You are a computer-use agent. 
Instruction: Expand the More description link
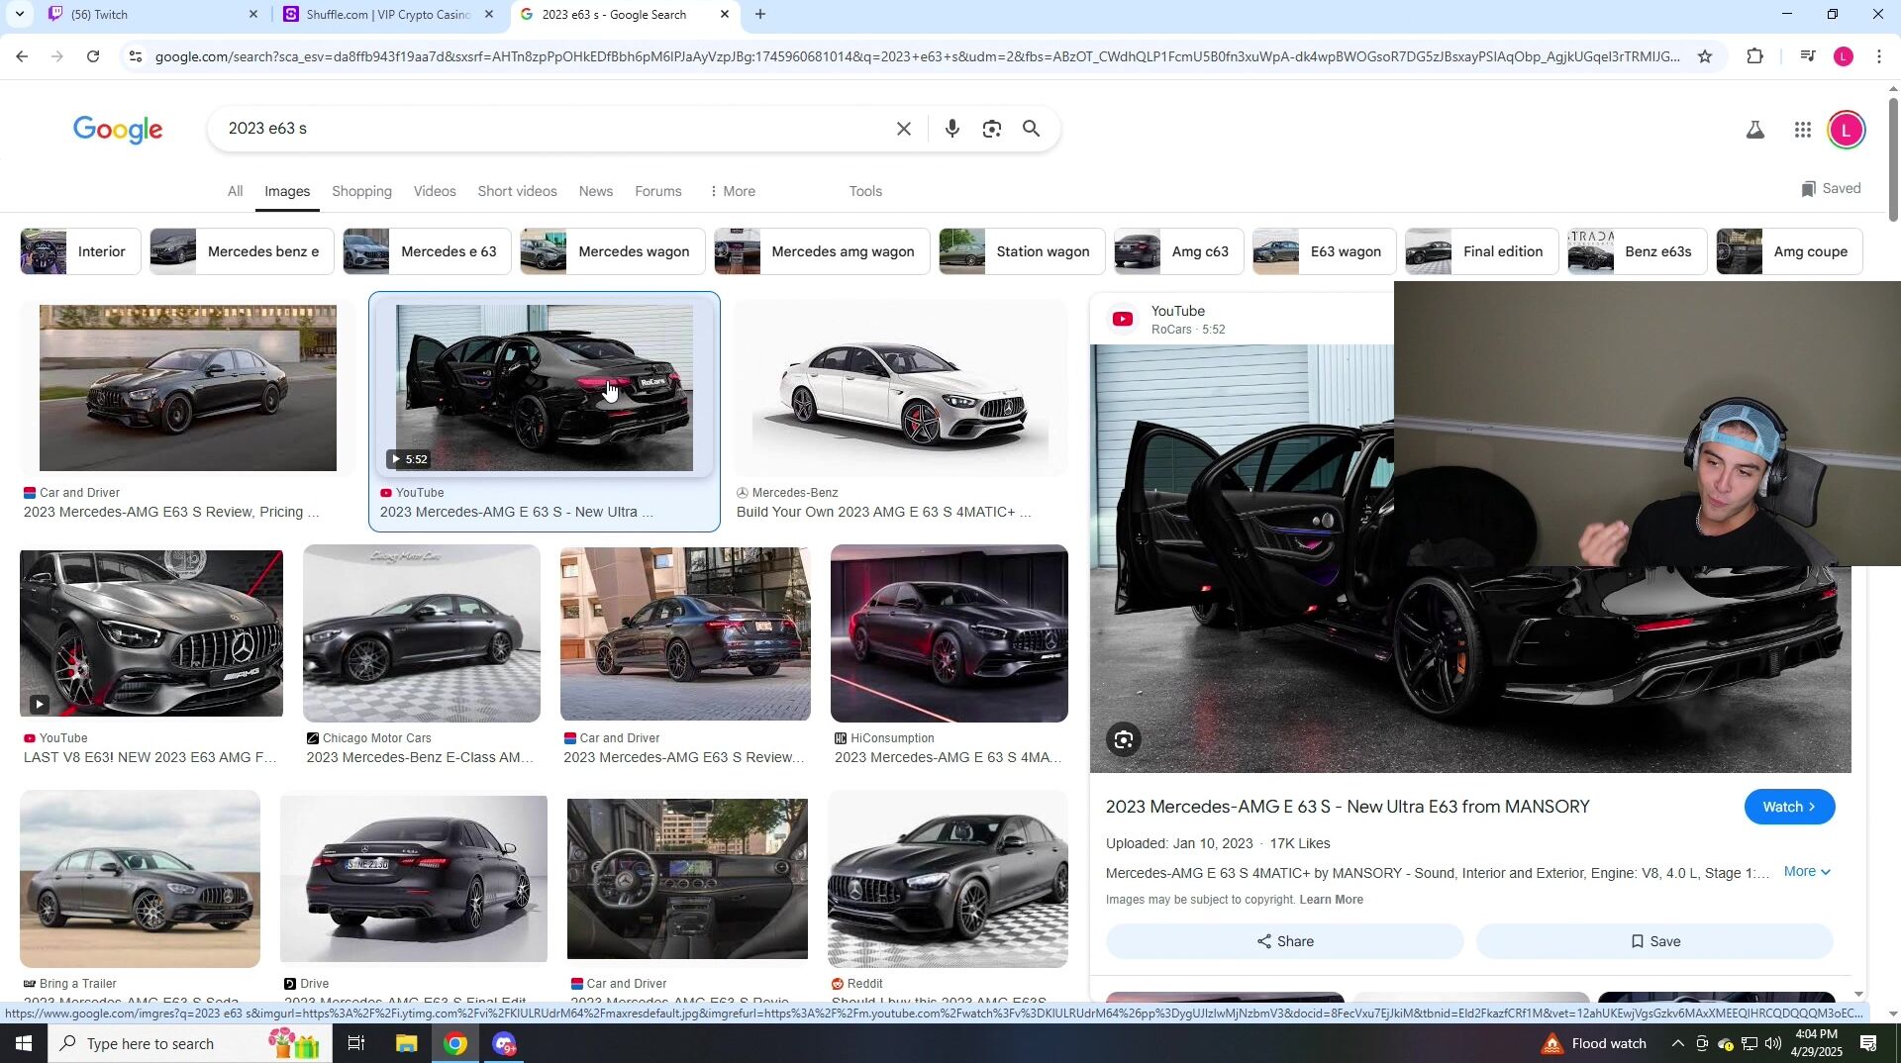click(x=1807, y=872)
